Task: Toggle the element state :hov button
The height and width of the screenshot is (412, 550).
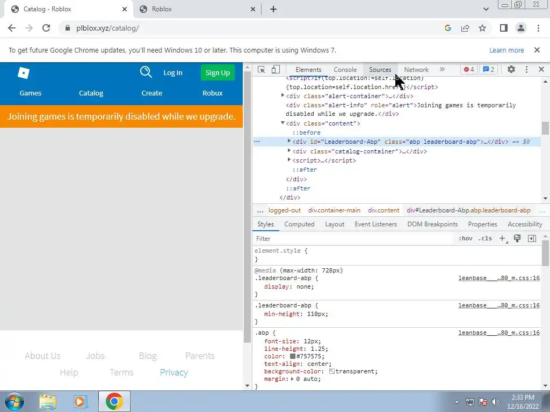Action: 465,239
